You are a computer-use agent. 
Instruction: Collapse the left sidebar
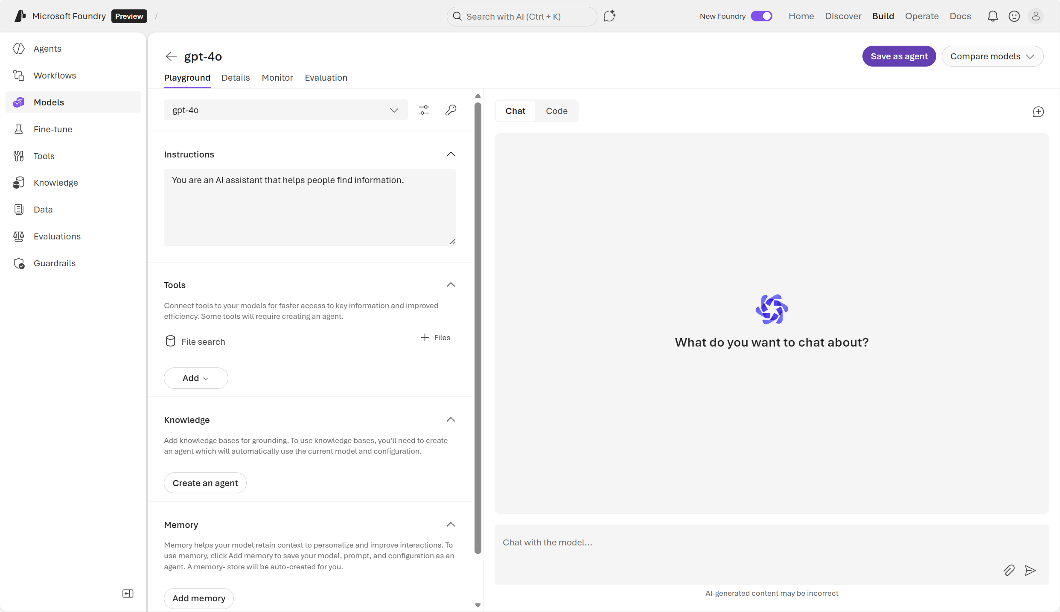point(128,593)
